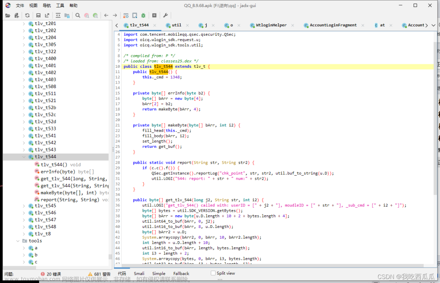This screenshot has height=283, width=440.
Task: Click the red error icon in status bar
Action: coord(43,274)
